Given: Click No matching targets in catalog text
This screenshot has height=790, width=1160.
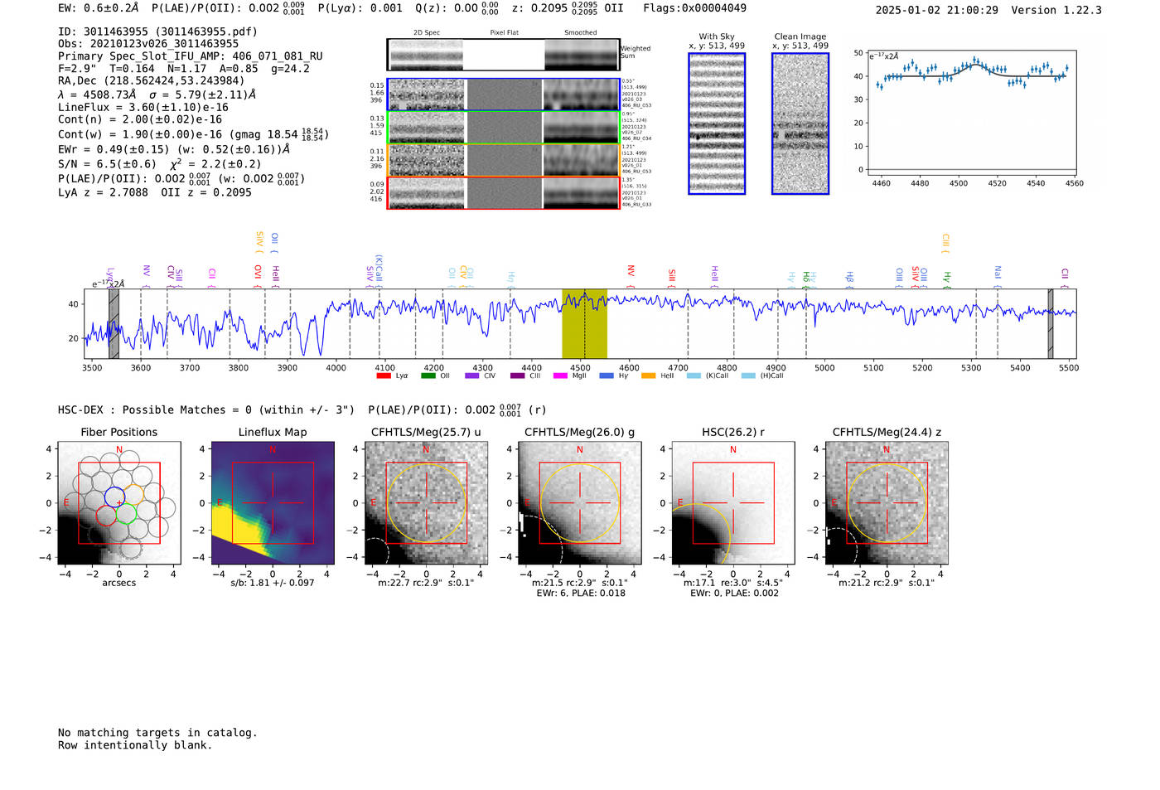Looking at the screenshot, I should tap(157, 733).
